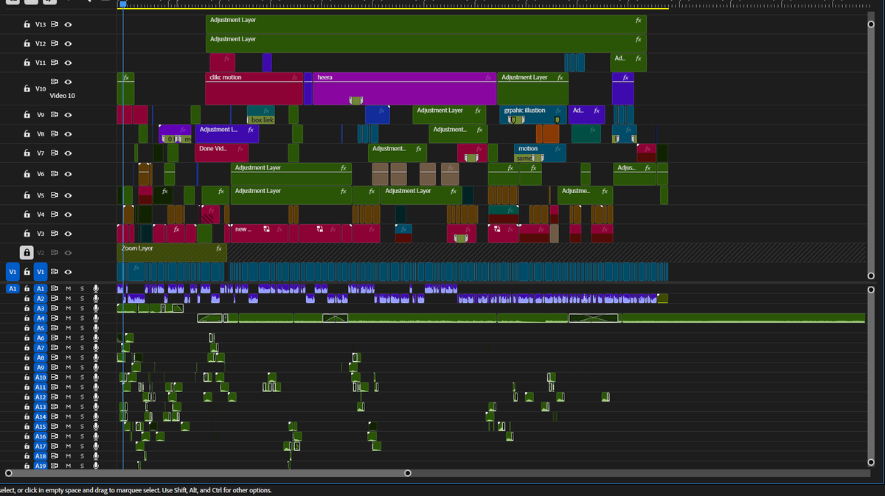The image size is (885, 496).
Task: Toggle lock on track V4
Action: (27, 214)
